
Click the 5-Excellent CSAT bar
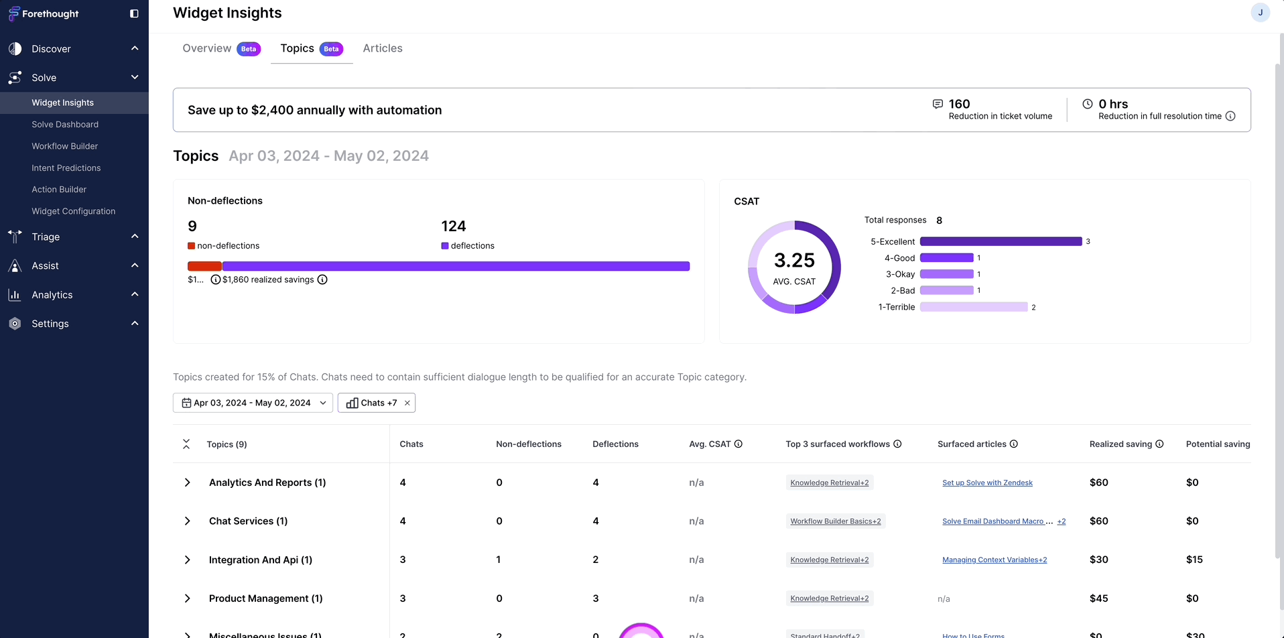click(1001, 241)
